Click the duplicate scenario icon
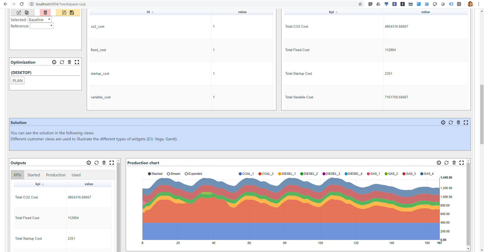 pos(27,13)
